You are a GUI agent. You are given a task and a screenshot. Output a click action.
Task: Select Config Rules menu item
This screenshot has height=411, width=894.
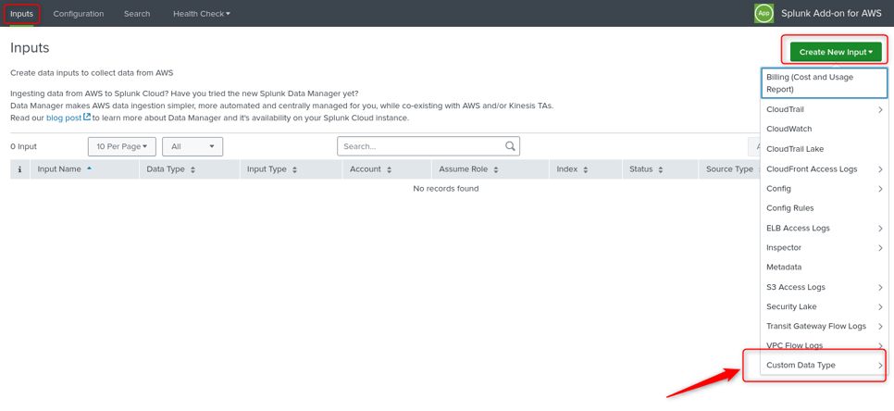(824, 208)
